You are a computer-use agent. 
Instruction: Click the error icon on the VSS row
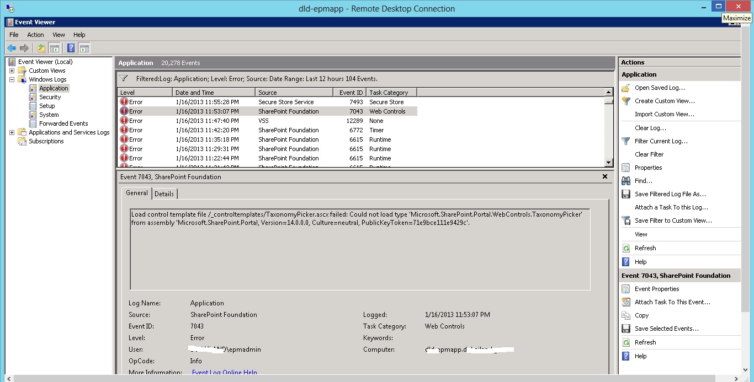coord(124,121)
